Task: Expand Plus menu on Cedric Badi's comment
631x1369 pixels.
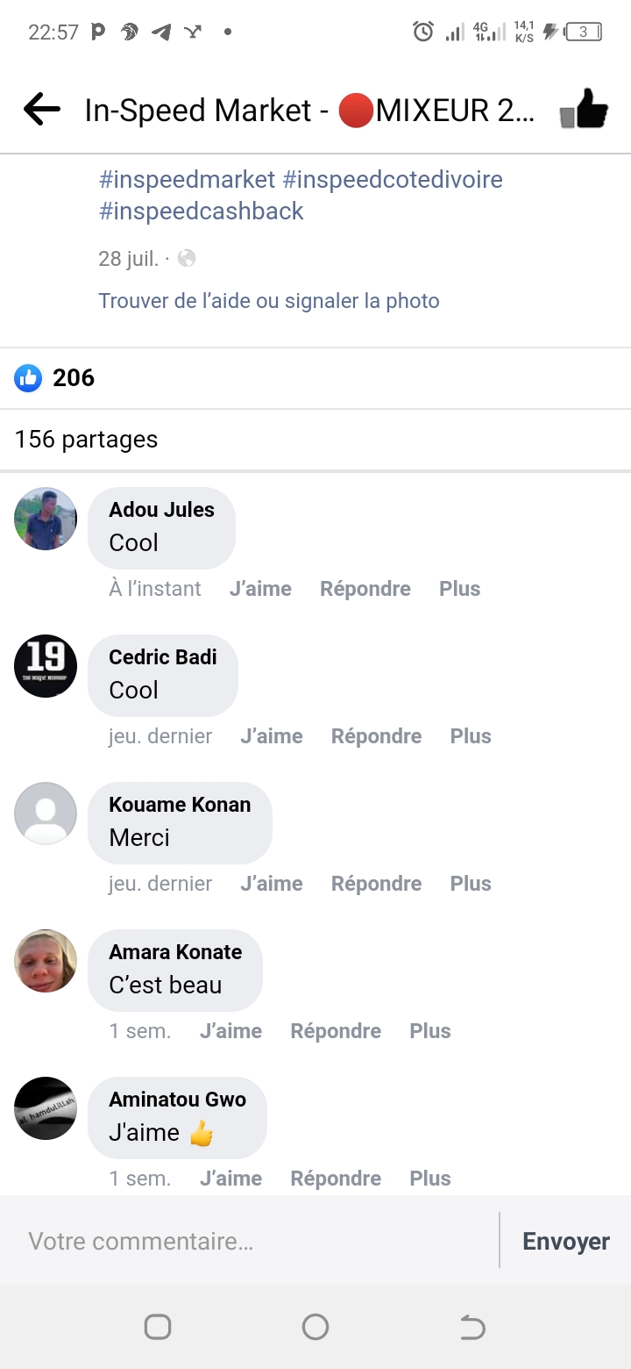Action: (x=471, y=736)
